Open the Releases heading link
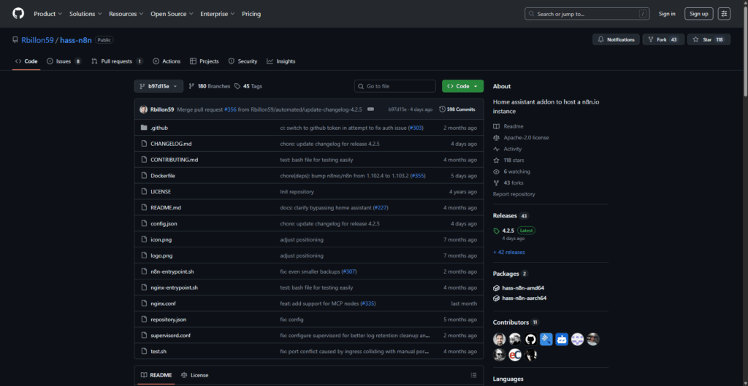 click(504, 216)
